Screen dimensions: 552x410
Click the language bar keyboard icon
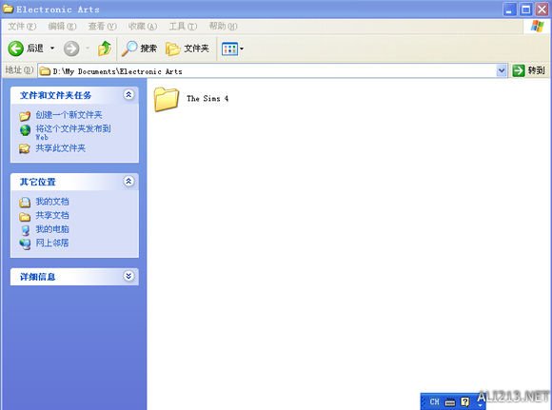[x=450, y=402]
